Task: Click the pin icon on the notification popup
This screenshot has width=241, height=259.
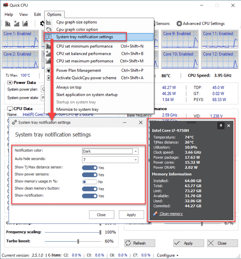Action: pos(221,126)
